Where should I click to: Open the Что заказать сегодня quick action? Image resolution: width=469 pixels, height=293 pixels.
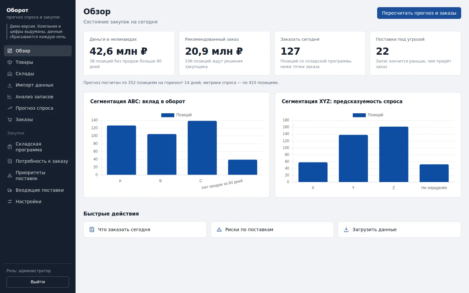click(145, 230)
